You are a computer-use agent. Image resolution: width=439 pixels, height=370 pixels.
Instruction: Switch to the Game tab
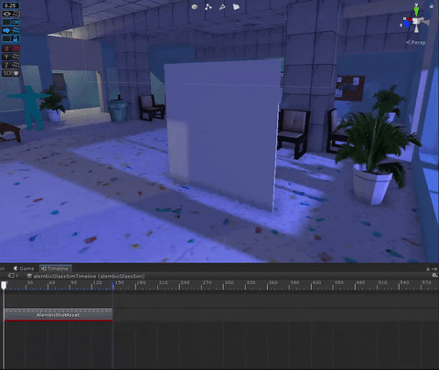(24, 269)
